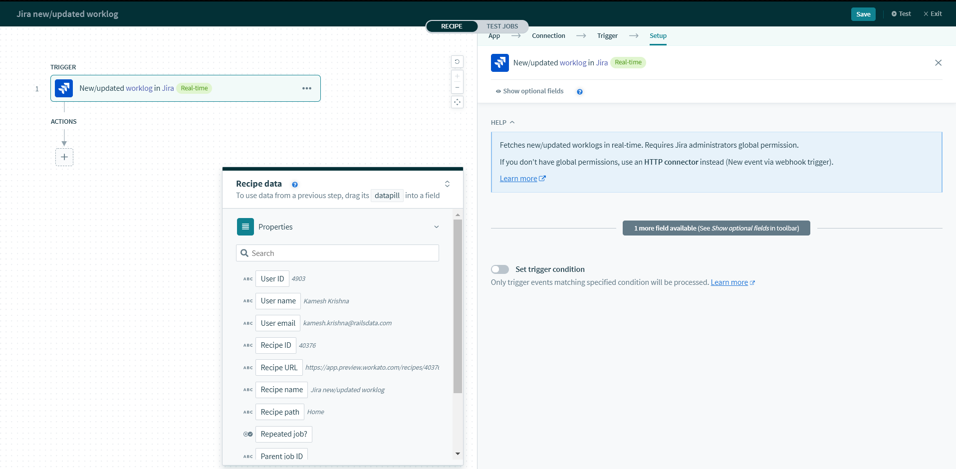Click the canvas reset/undo icon
This screenshot has height=469, width=956.
coord(457,62)
